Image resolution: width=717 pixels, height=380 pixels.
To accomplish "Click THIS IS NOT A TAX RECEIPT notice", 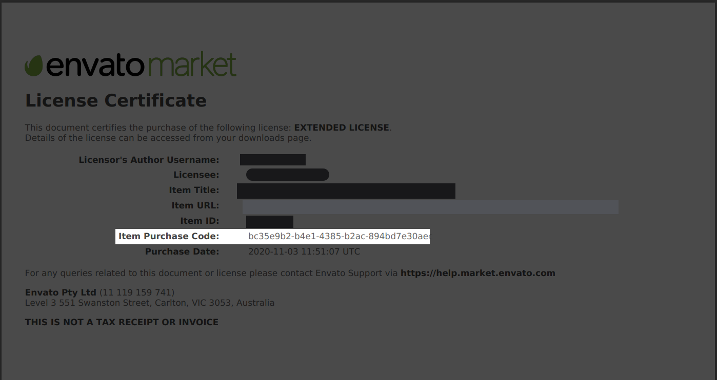I will click(x=122, y=322).
